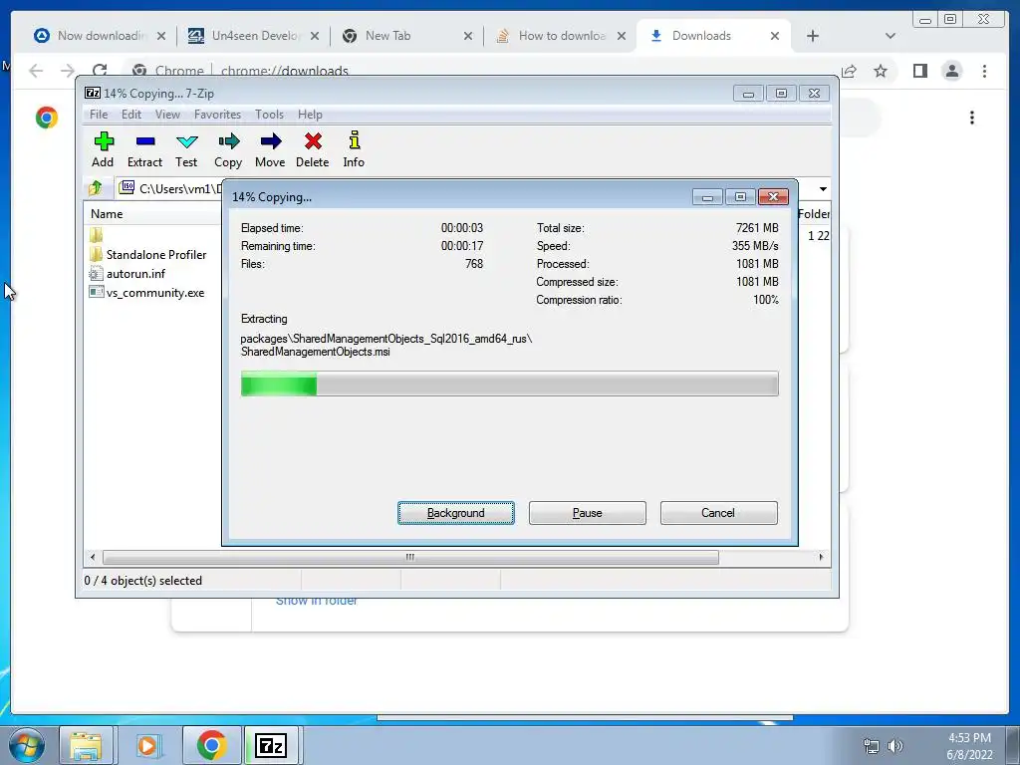The height and width of the screenshot is (765, 1020).
Task: Select the Standalone Profiler folder
Action: 148,254
